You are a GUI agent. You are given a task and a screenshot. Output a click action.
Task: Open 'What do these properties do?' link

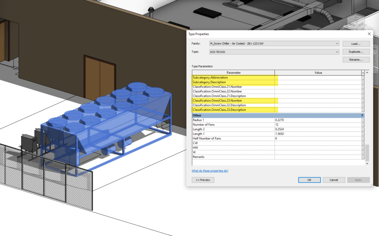(x=210, y=171)
